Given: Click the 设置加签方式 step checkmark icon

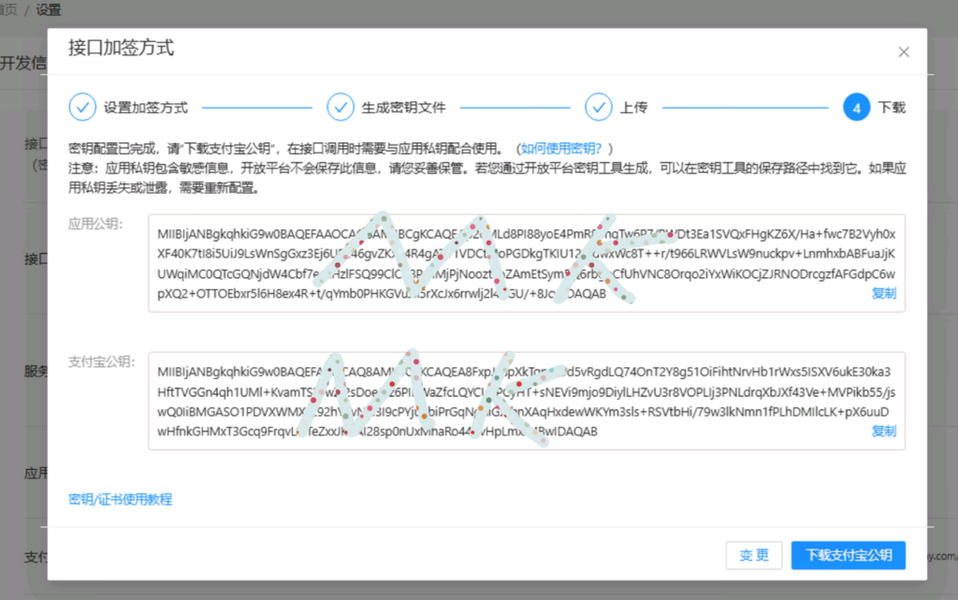Looking at the screenshot, I should [82, 108].
